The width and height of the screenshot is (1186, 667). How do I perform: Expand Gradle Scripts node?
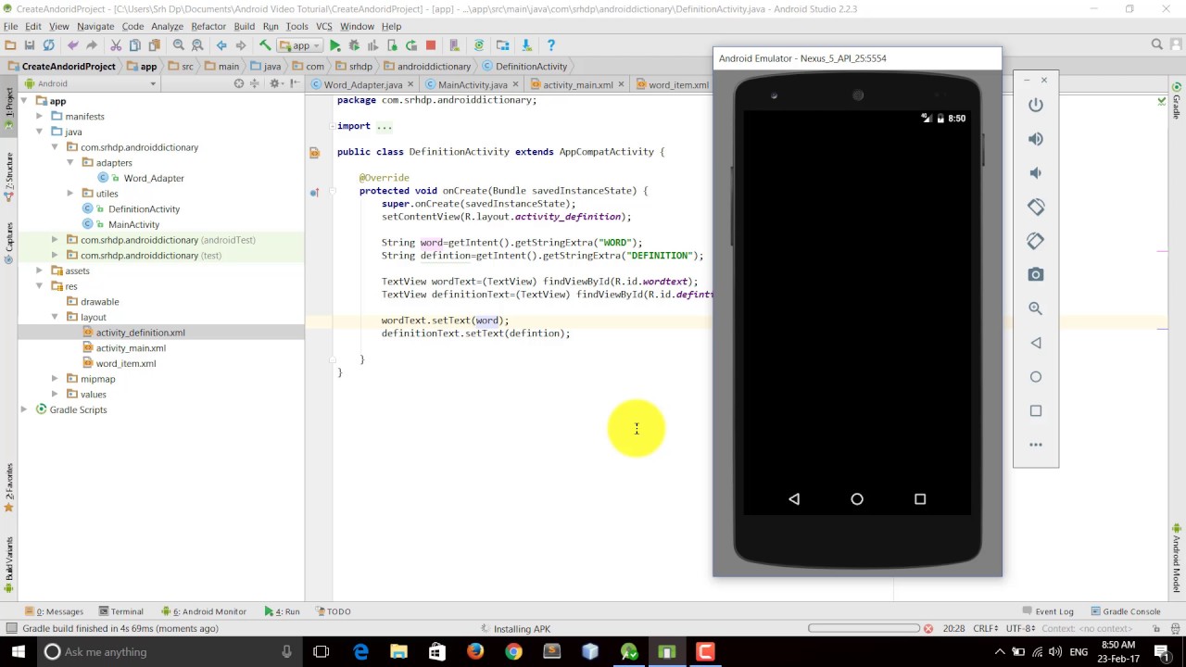click(x=24, y=409)
